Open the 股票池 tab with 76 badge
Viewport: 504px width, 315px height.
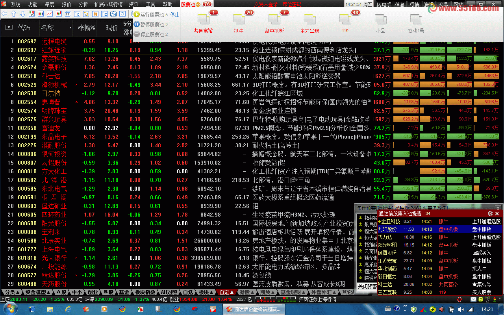tap(196, 4)
